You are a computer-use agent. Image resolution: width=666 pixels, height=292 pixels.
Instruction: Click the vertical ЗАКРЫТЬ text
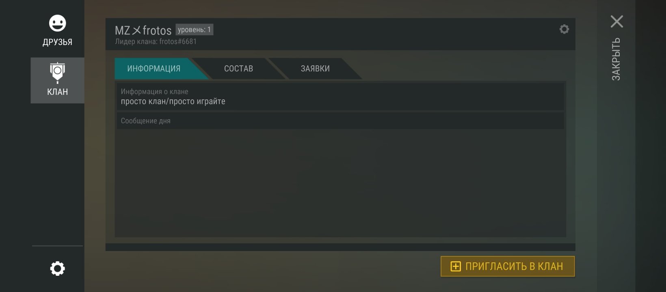[616, 59]
